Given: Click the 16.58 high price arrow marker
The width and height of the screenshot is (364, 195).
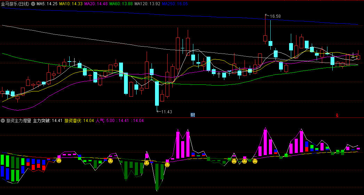Looking at the screenshot, I should 267,16.
